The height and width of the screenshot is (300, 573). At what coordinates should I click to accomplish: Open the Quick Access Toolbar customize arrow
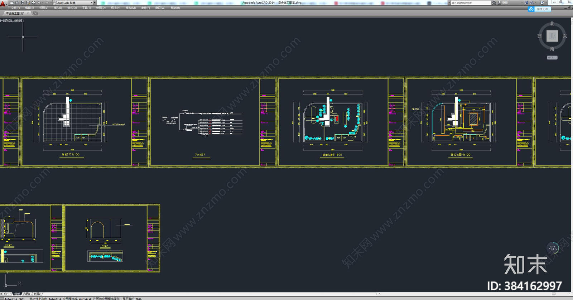click(95, 3)
